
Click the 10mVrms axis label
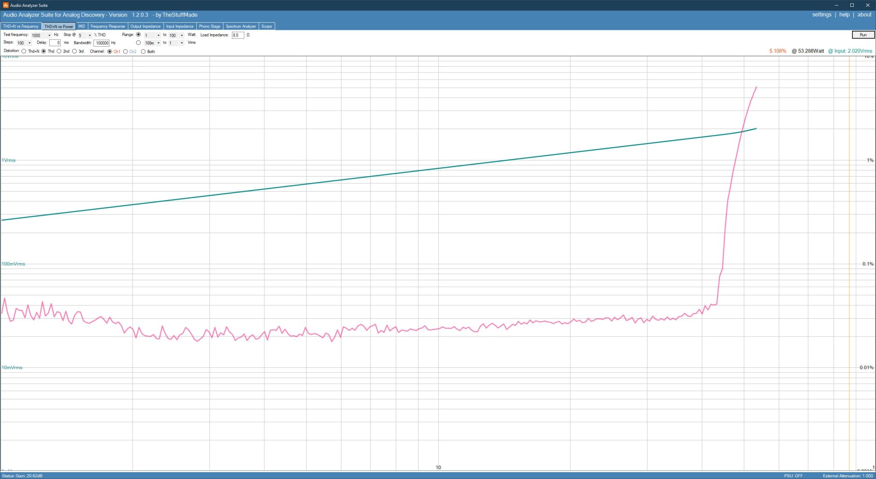click(12, 368)
